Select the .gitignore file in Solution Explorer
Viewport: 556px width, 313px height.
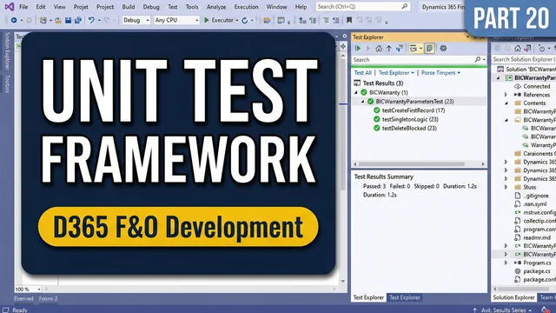tap(536, 196)
